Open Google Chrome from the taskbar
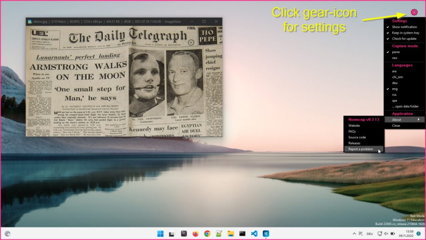This screenshot has height=240, width=426. (x=207, y=234)
